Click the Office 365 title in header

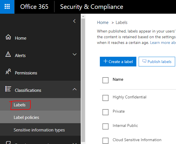[34, 7]
